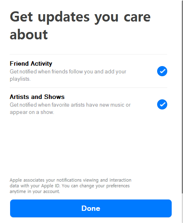Uncheck the Artists and Shows checkmark
Image resolution: width=183 pixels, height=223 pixels.
click(x=162, y=104)
